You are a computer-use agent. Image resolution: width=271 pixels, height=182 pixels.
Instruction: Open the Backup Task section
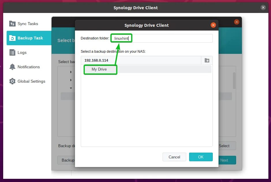(x=29, y=38)
